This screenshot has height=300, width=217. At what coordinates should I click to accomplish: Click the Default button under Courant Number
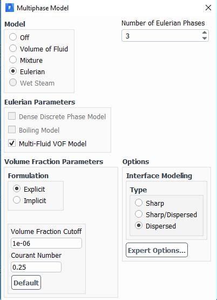(26, 282)
